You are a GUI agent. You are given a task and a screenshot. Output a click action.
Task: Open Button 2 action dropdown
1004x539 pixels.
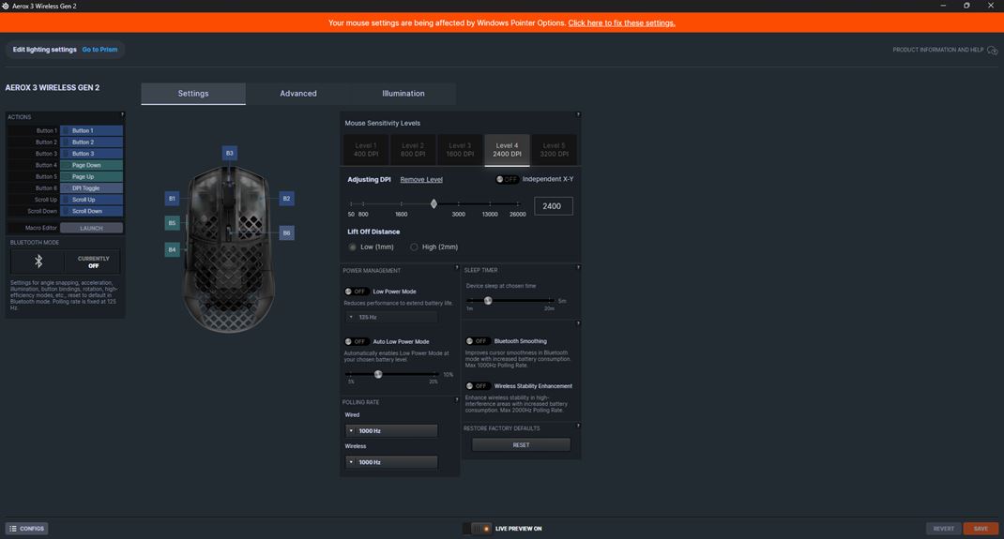92,142
